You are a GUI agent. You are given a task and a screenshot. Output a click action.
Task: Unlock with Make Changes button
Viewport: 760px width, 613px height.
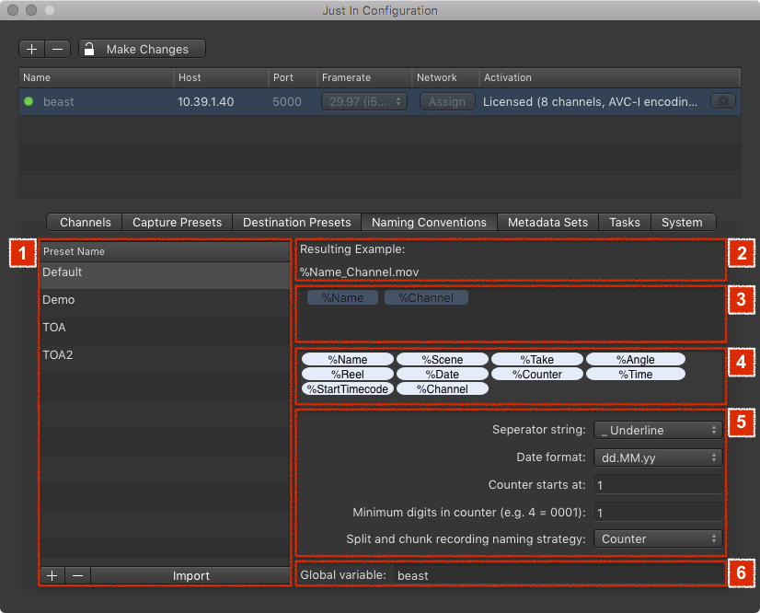coord(142,49)
